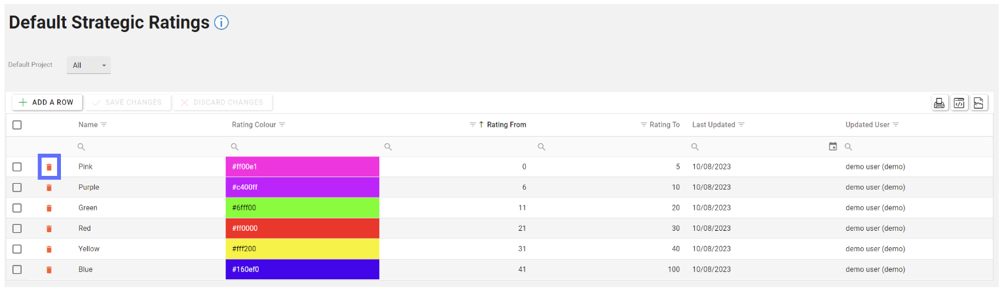The width and height of the screenshot is (1004, 291).
Task: Click the torn-page export icon
Action: (x=978, y=103)
